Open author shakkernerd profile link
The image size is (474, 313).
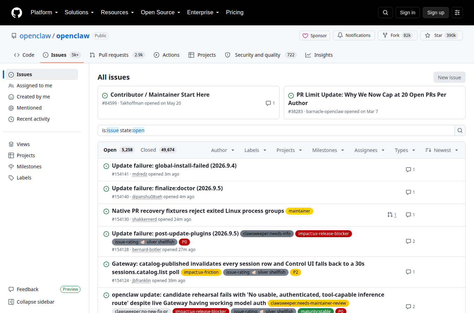click(x=145, y=219)
